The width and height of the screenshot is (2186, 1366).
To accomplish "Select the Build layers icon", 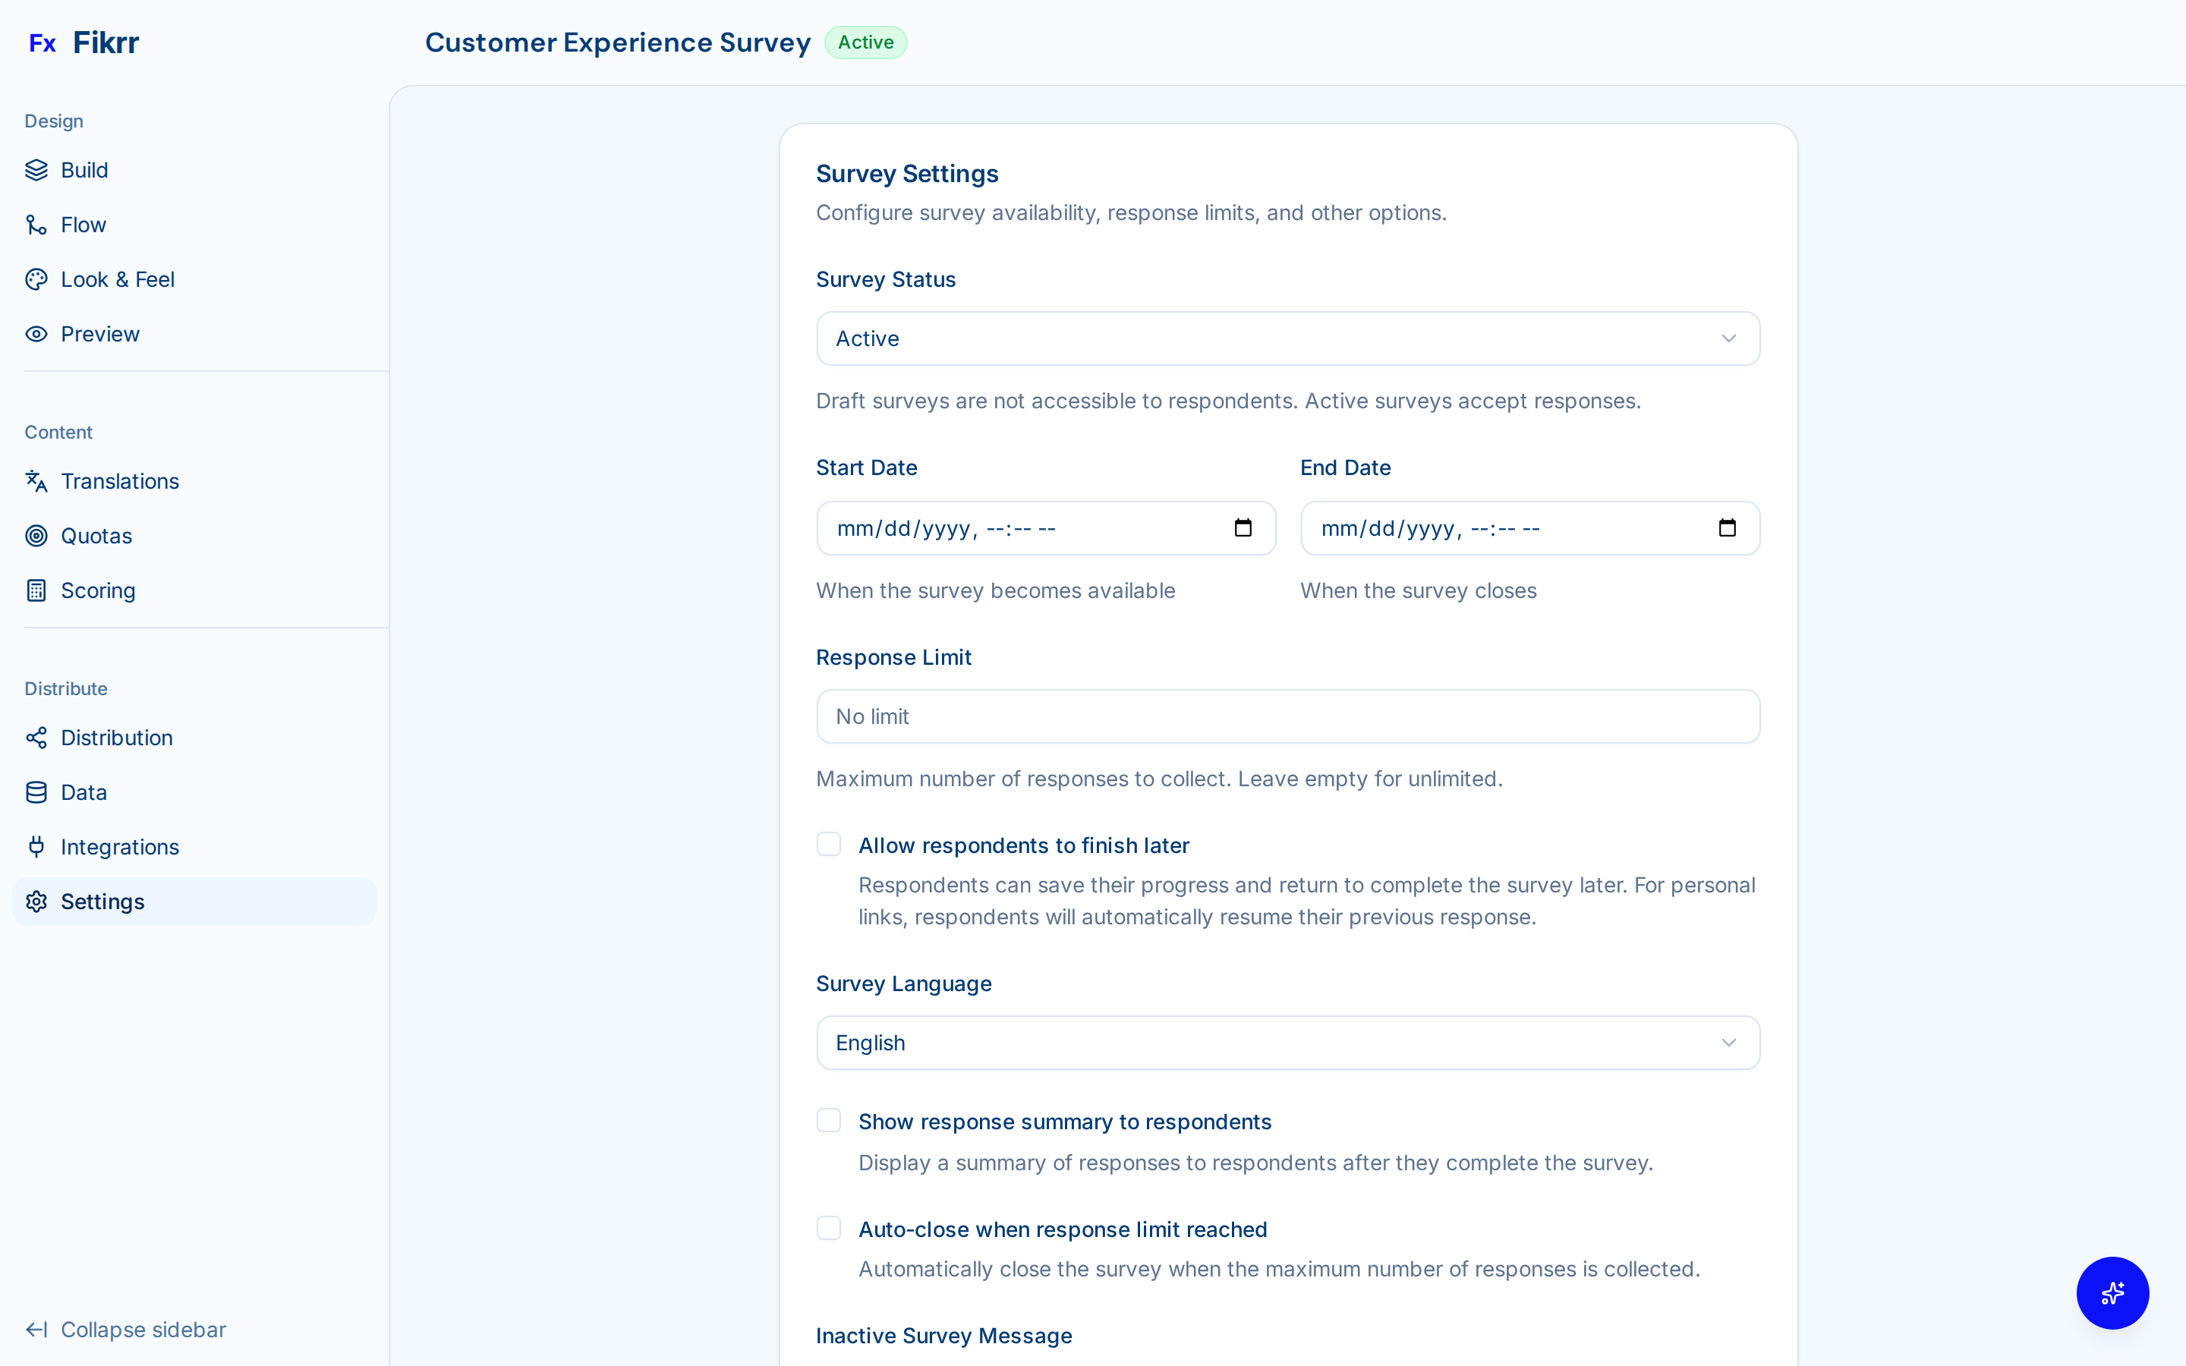I will pyautogui.click(x=36, y=170).
